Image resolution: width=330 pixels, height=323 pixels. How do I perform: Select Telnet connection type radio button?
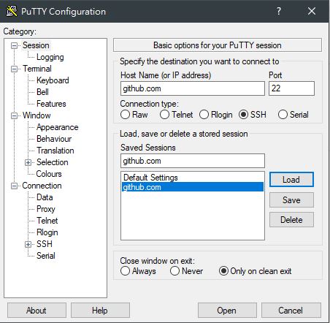[x=164, y=115]
